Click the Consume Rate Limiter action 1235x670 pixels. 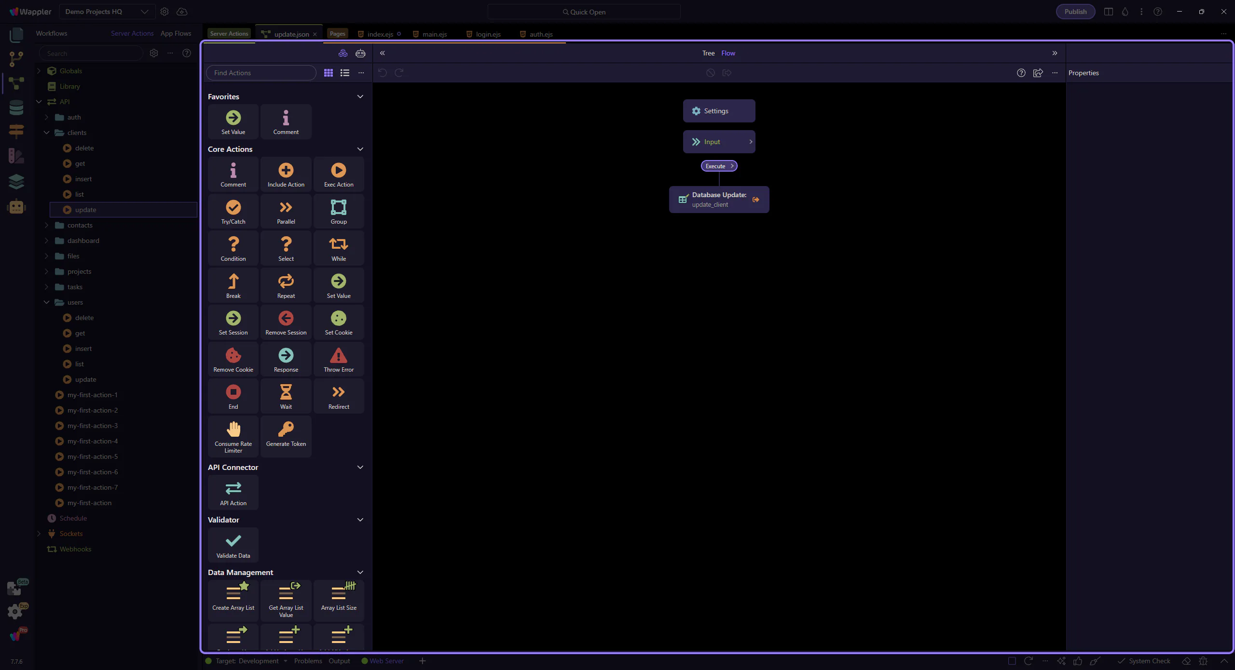coord(233,437)
